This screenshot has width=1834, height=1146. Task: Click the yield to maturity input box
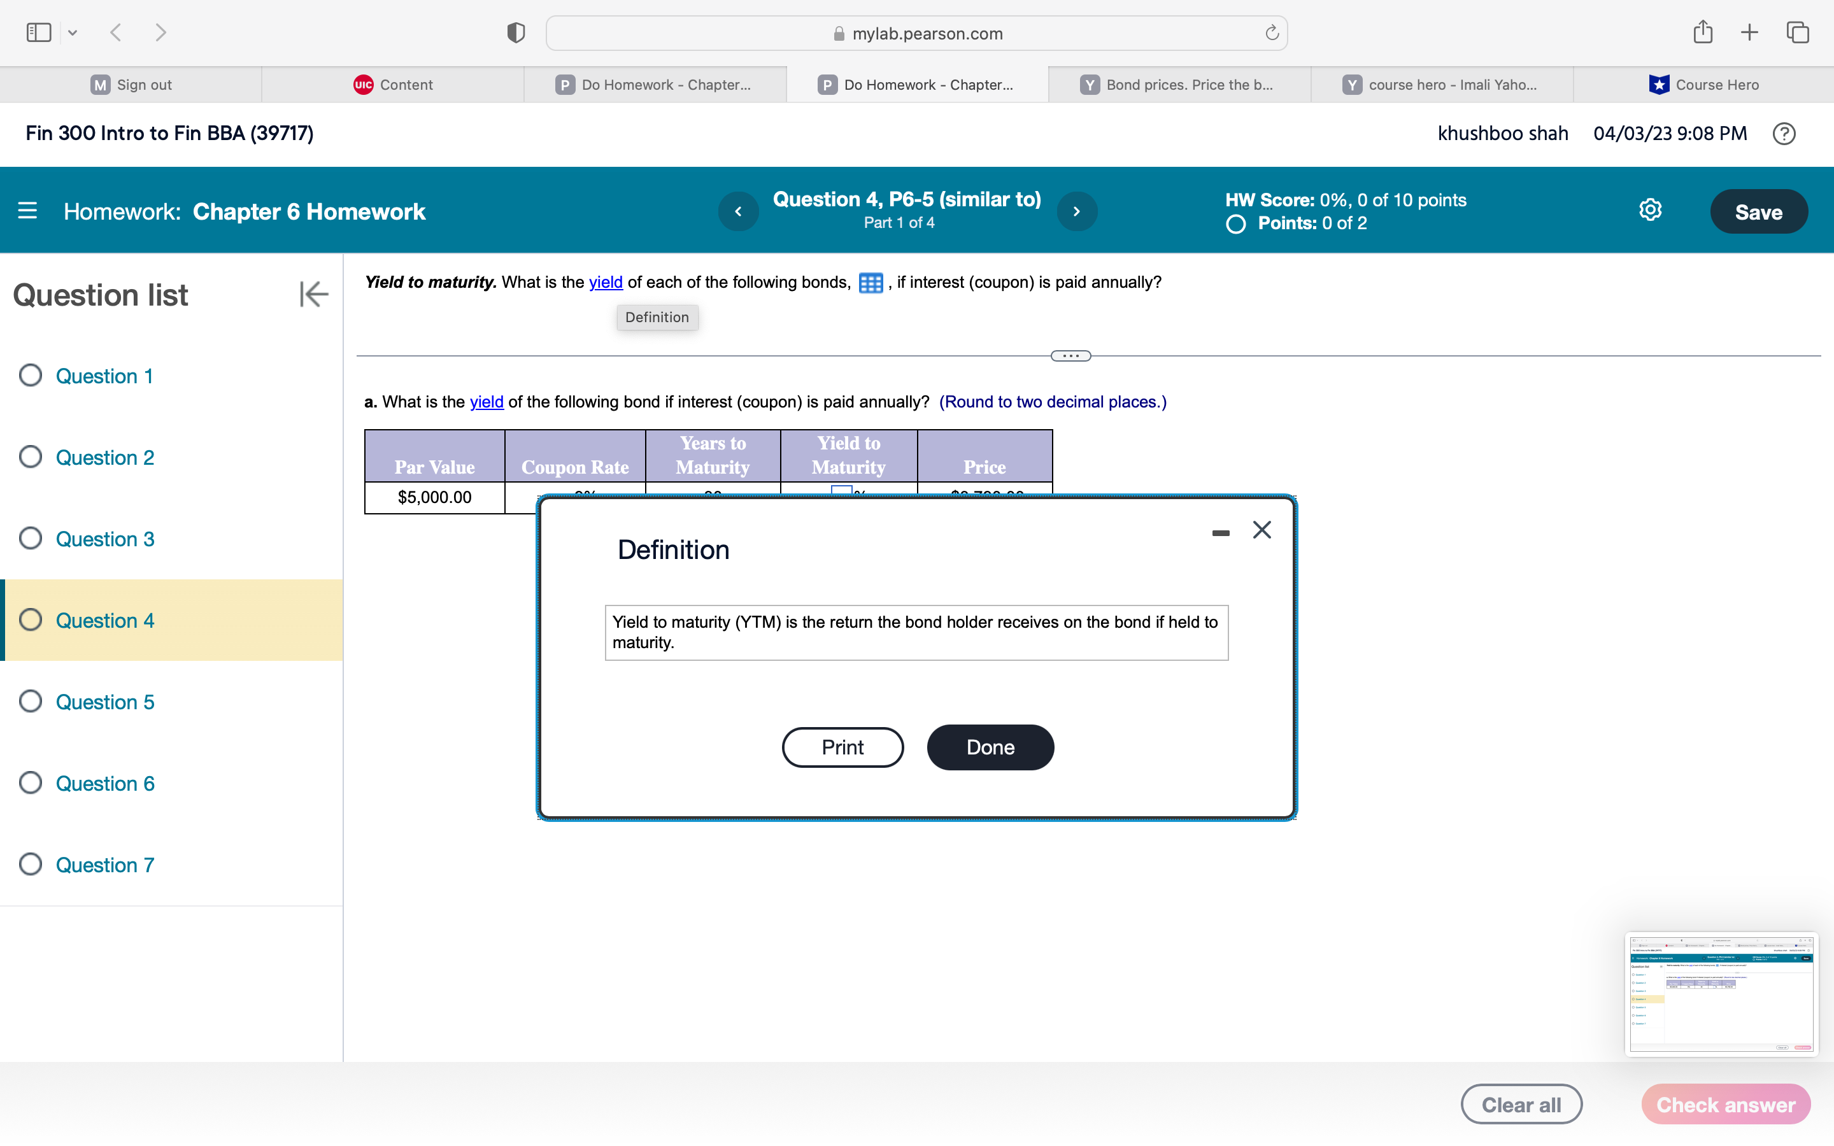841,490
